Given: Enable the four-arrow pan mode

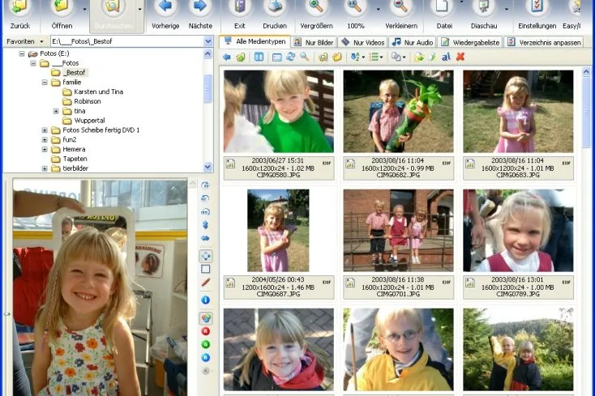Looking at the screenshot, I should click(x=206, y=256).
